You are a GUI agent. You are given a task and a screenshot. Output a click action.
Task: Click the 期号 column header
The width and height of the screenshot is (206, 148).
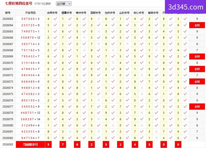coord(8,13)
